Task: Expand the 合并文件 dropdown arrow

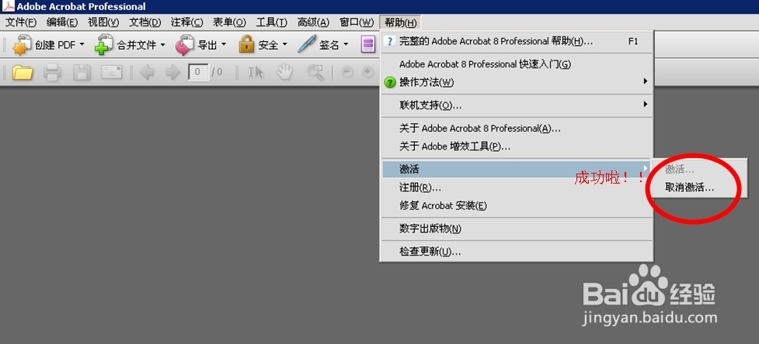Action: point(162,44)
